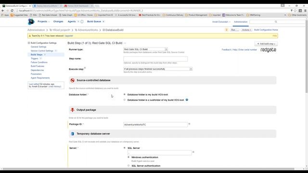Open General Settings in sidebar

point(38,47)
